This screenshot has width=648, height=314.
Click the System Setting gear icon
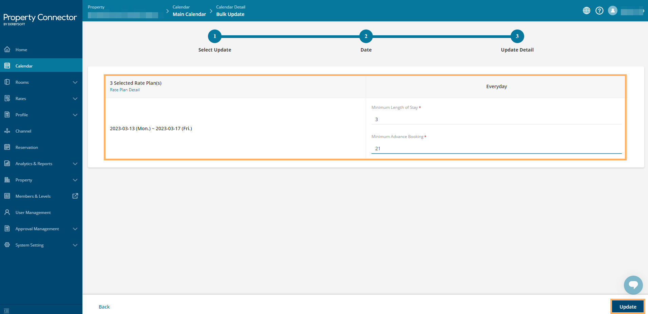tap(7, 245)
